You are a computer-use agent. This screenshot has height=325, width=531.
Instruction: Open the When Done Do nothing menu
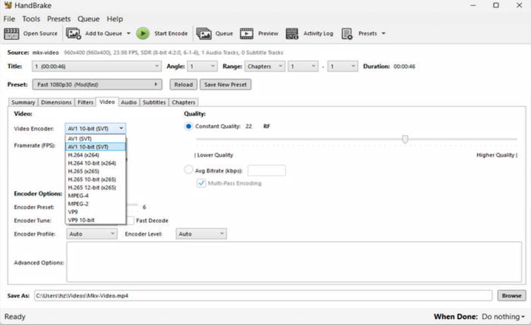tap(503, 316)
